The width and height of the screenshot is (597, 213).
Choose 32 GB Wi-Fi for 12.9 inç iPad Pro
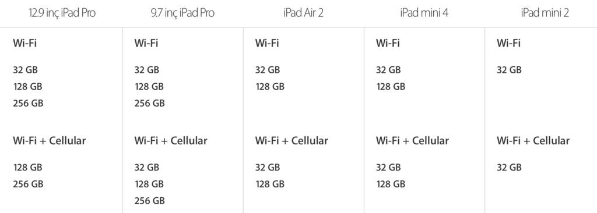pyautogui.click(x=26, y=70)
